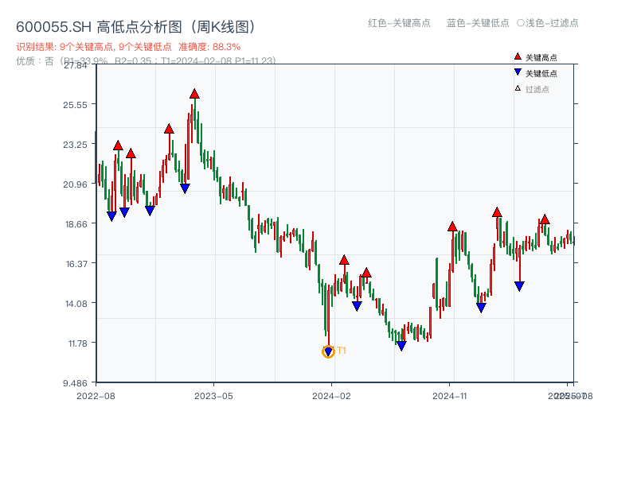Click the orange T1 label text
637x477 pixels.
[342, 351]
